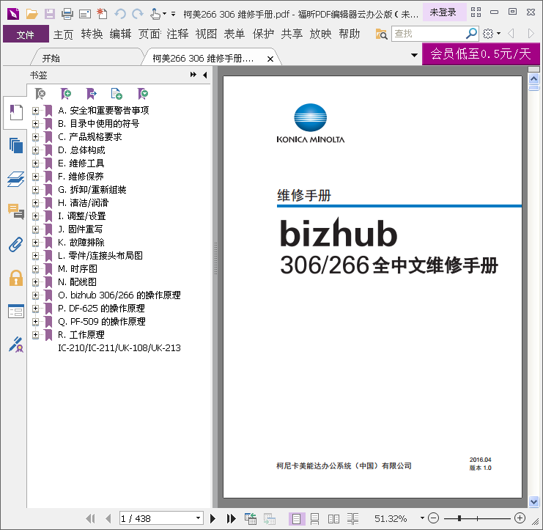Click the zoom in plus button

[x=520, y=518]
